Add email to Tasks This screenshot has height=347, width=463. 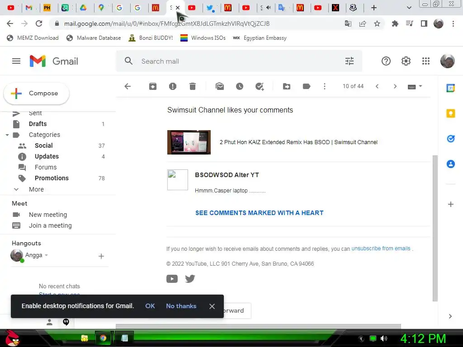[x=260, y=86]
